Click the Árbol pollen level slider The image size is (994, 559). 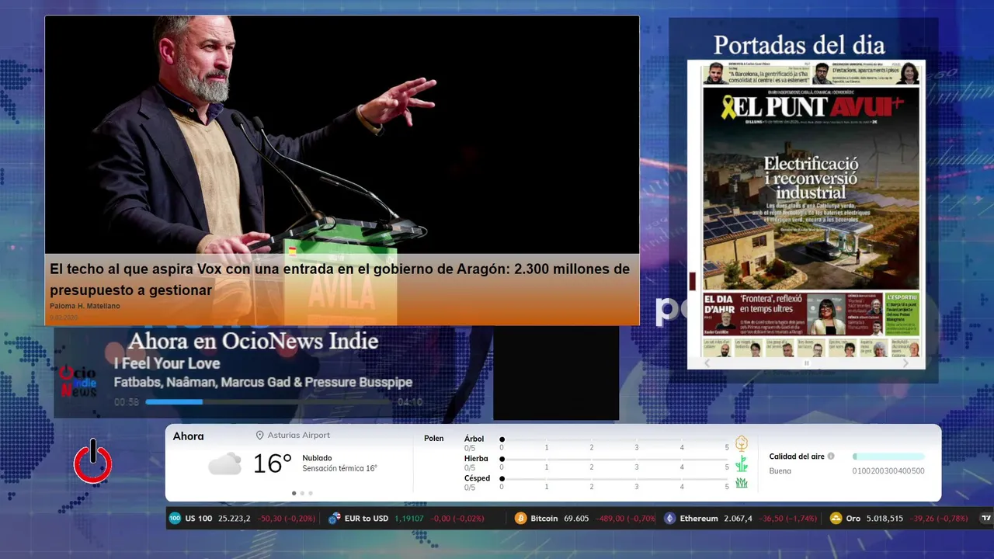tap(614, 439)
